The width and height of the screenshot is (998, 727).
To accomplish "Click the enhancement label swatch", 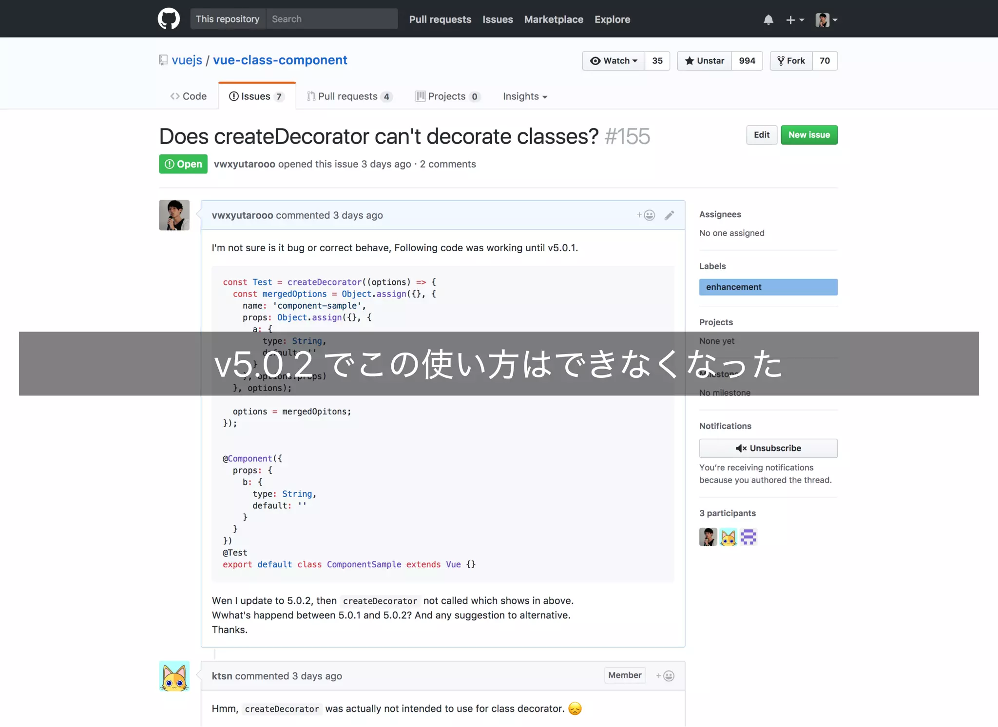I will 768,287.
